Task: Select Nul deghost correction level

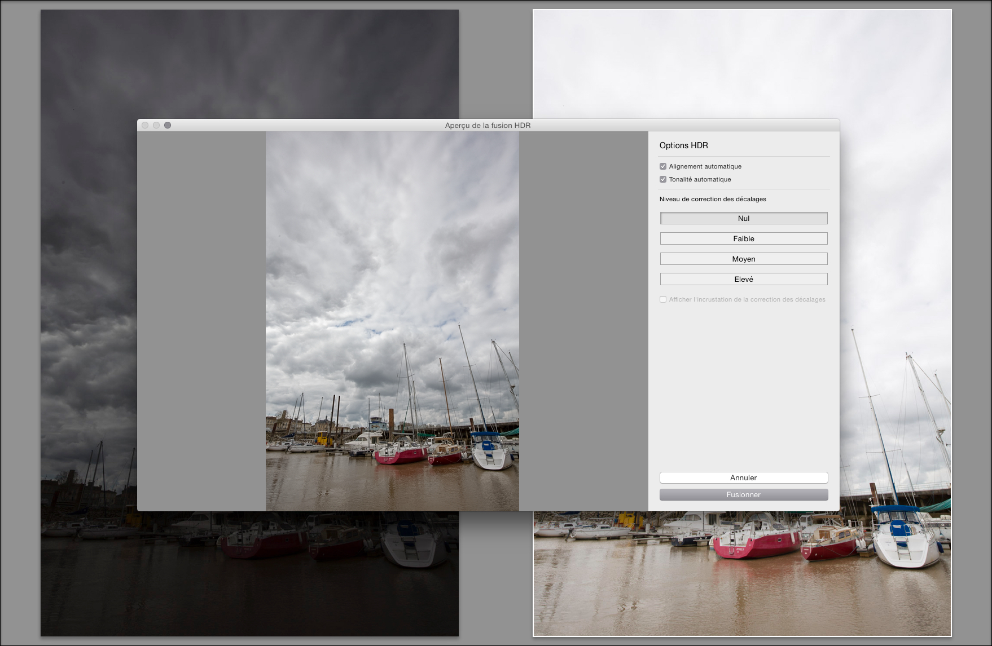Action: tap(744, 218)
